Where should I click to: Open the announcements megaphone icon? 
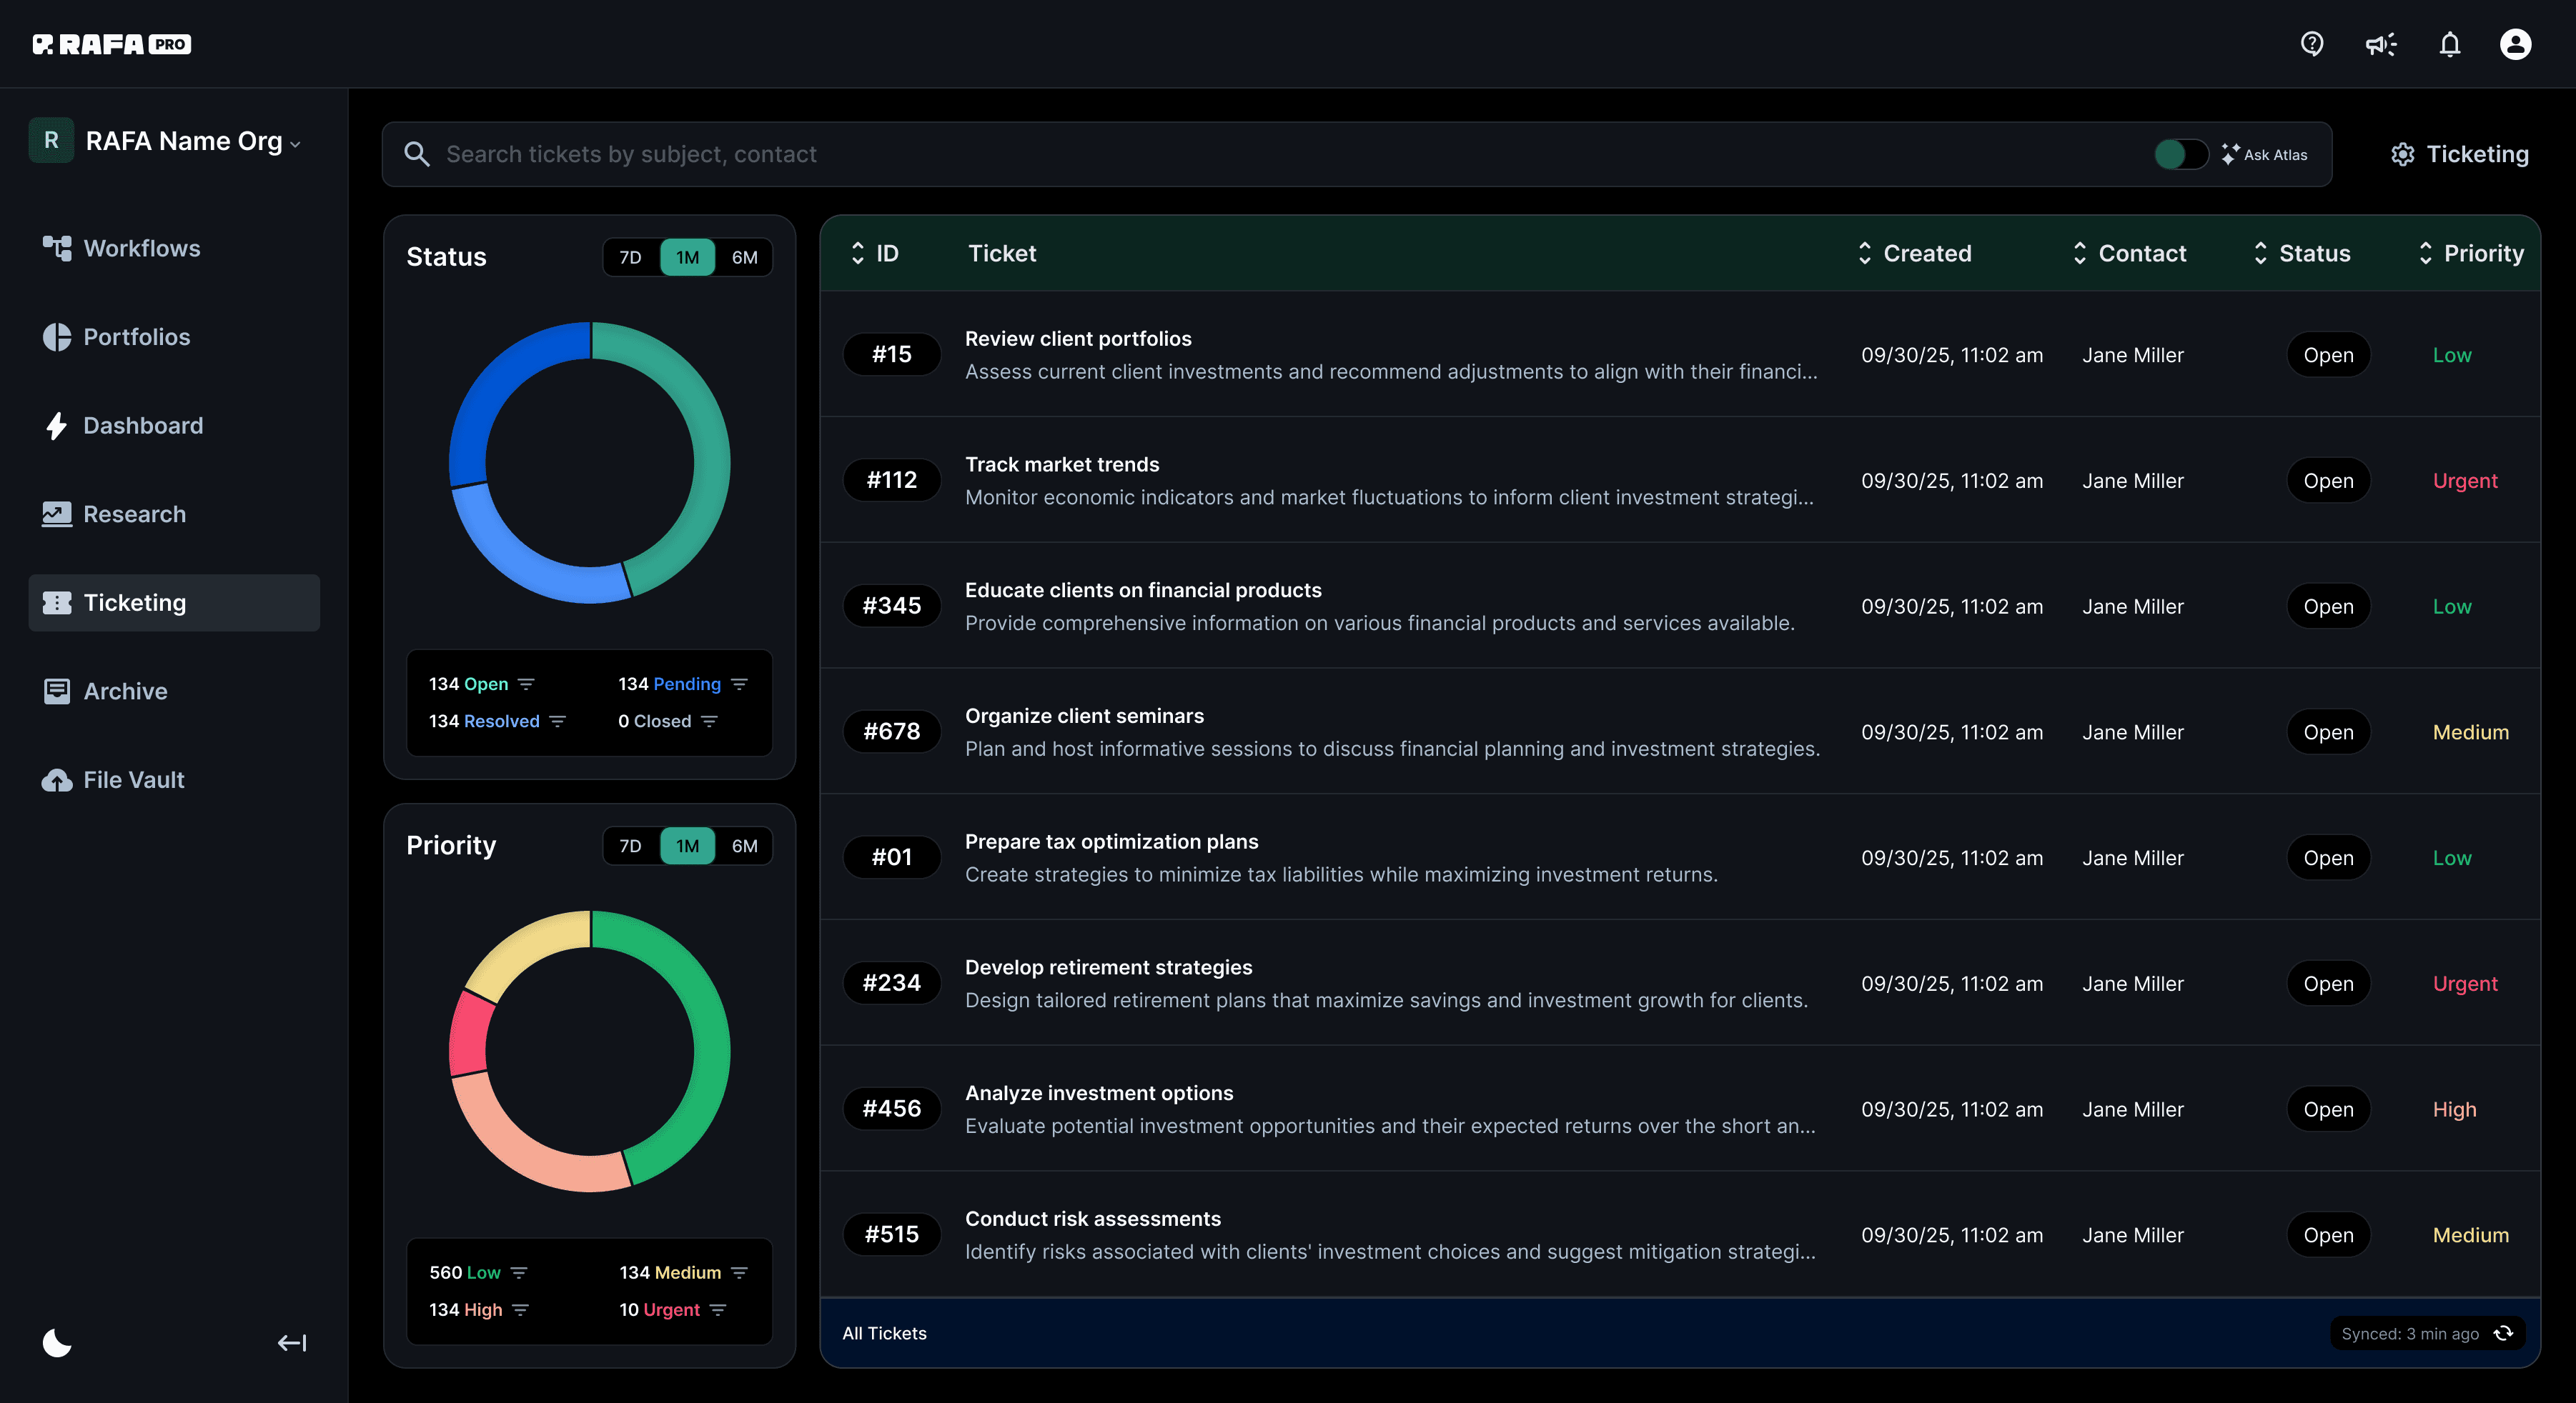point(2380,44)
